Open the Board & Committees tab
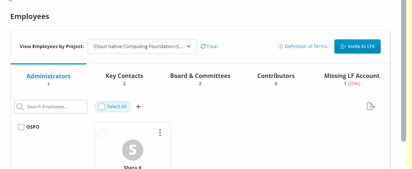 (200, 76)
